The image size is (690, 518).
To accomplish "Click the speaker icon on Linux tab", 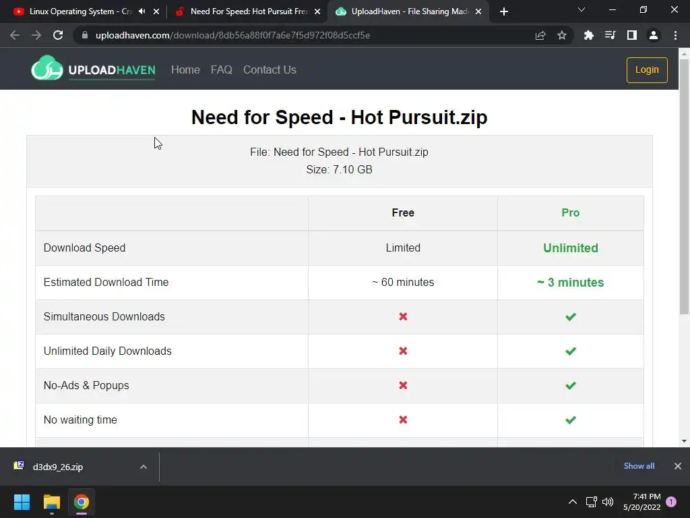I will tap(142, 11).
